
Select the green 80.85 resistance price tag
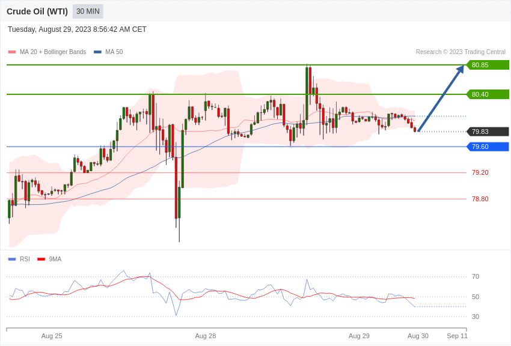click(x=488, y=65)
